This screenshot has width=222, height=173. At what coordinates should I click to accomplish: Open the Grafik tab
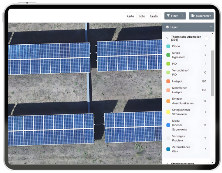point(154,16)
